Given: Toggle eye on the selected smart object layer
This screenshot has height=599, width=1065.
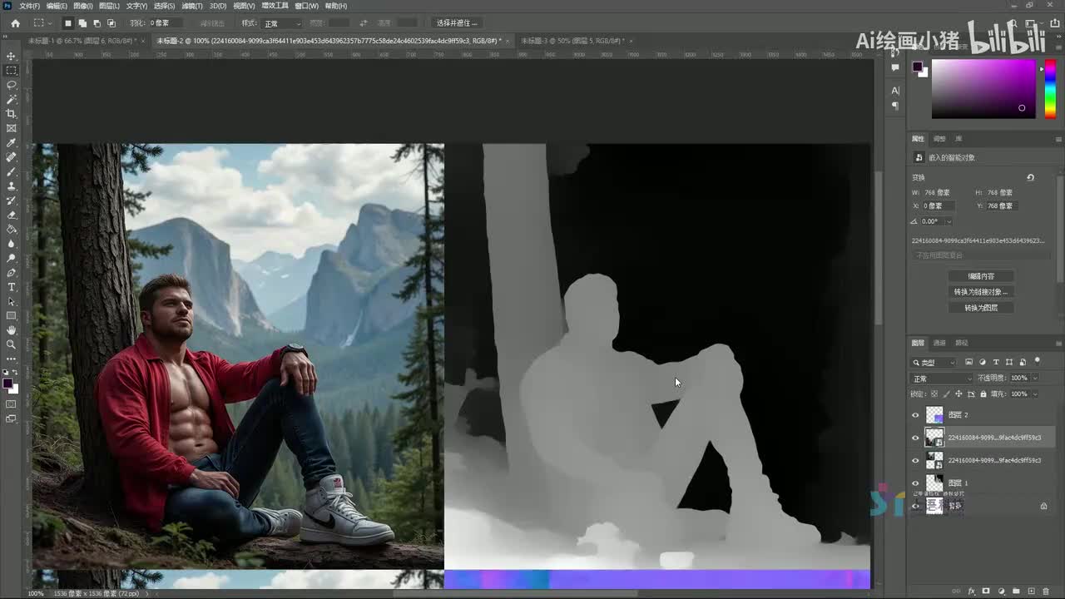Looking at the screenshot, I should [916, 437].
